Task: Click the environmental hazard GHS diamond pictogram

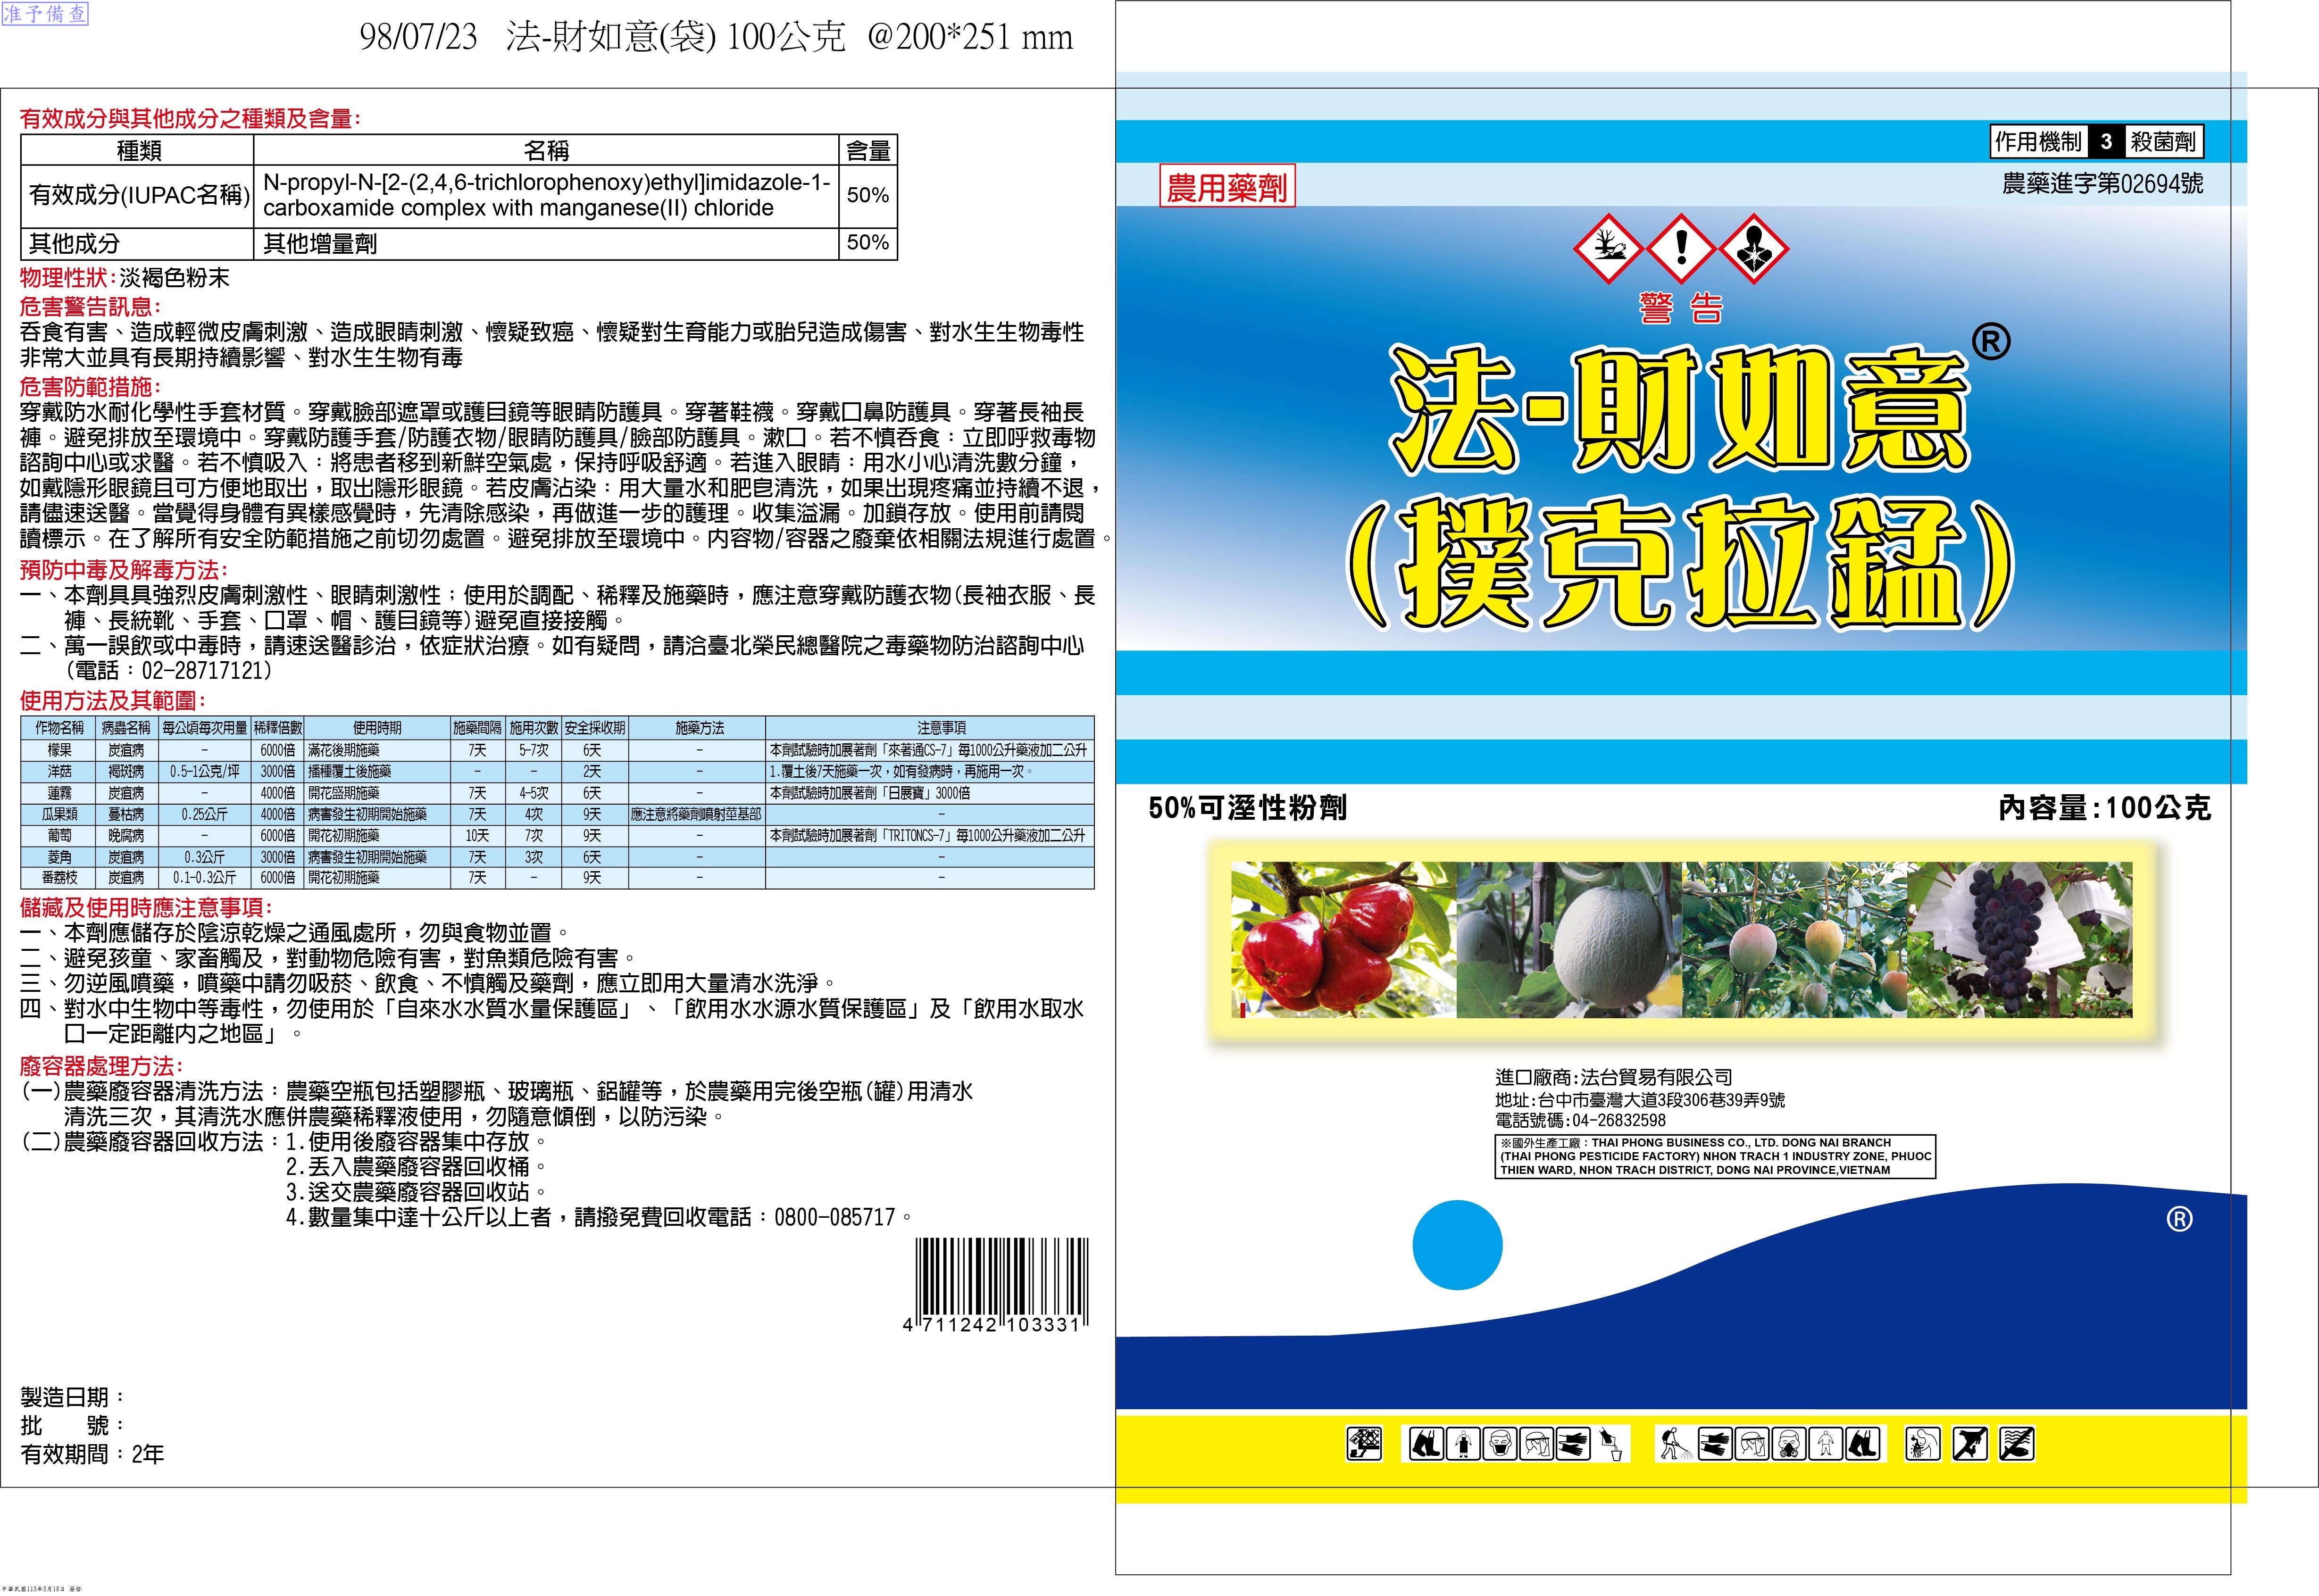Action: point(1609,248)
